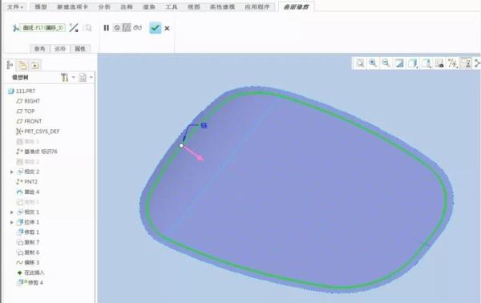Toggle datum display filters in view toolbar
Screen dimensions: 481x303
(452, 63)
